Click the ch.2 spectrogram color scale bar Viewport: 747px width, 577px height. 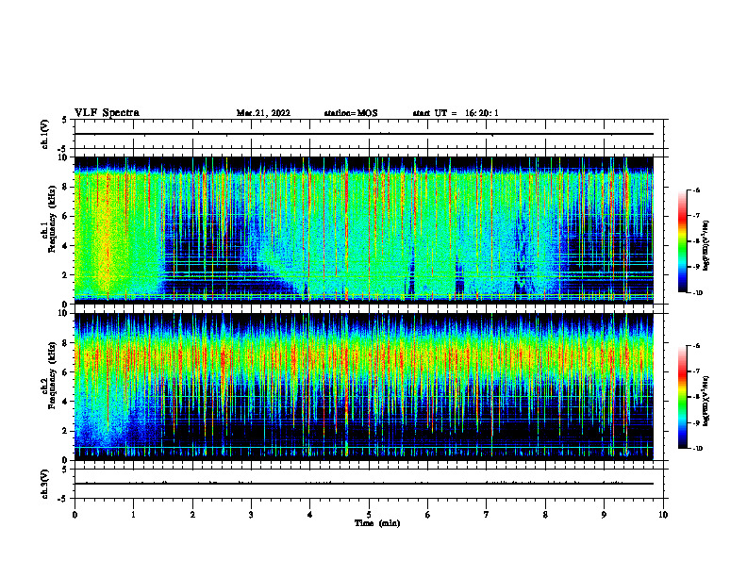click(x=683, y=397)
